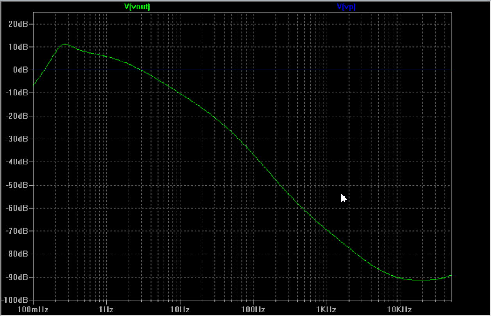
Task: Click the 100mHz frequency axis label
Action: (33, 310)
